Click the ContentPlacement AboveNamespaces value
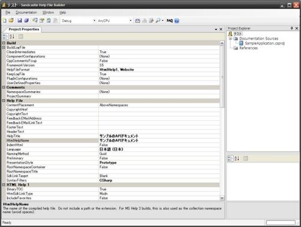Viewport: 301px width, 227px height. tap(114, 105)
